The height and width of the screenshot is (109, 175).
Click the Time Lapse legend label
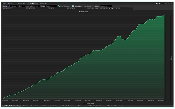pyautogui.click(x=90, y=103)
